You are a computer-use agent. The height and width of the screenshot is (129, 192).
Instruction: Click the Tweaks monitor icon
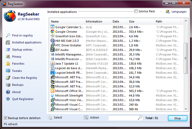pyautogui.click(x=8, y=71)
